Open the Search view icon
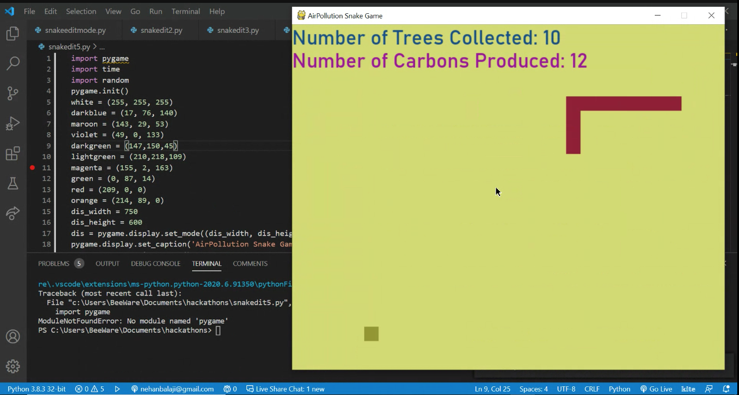The height and width of the screenshot is (395, 739). click(13, 63)
